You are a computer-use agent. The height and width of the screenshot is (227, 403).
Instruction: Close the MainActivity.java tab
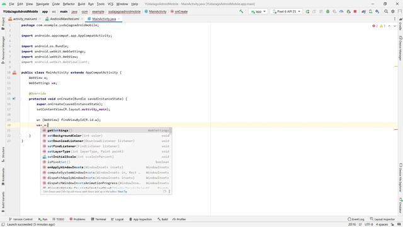119,19
